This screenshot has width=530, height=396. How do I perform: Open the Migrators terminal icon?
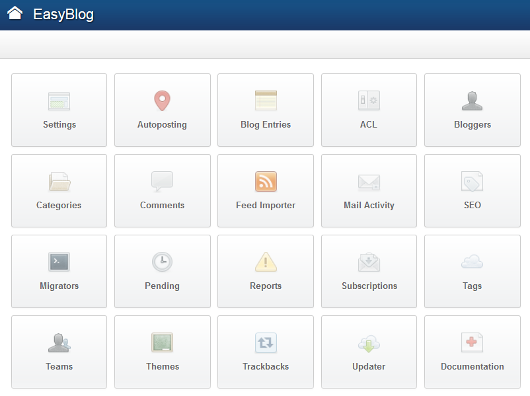(x=59, y=262)
